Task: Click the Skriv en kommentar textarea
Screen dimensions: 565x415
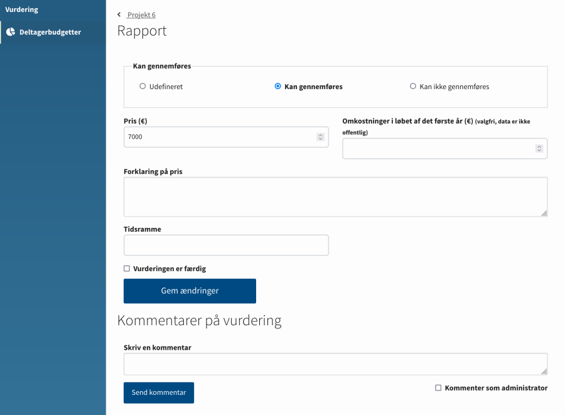Action: (x=335, y=364)
